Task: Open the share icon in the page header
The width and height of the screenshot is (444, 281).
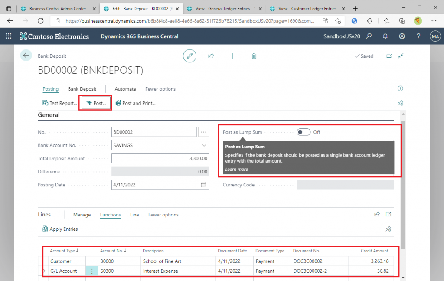Action: click(211, 56)
